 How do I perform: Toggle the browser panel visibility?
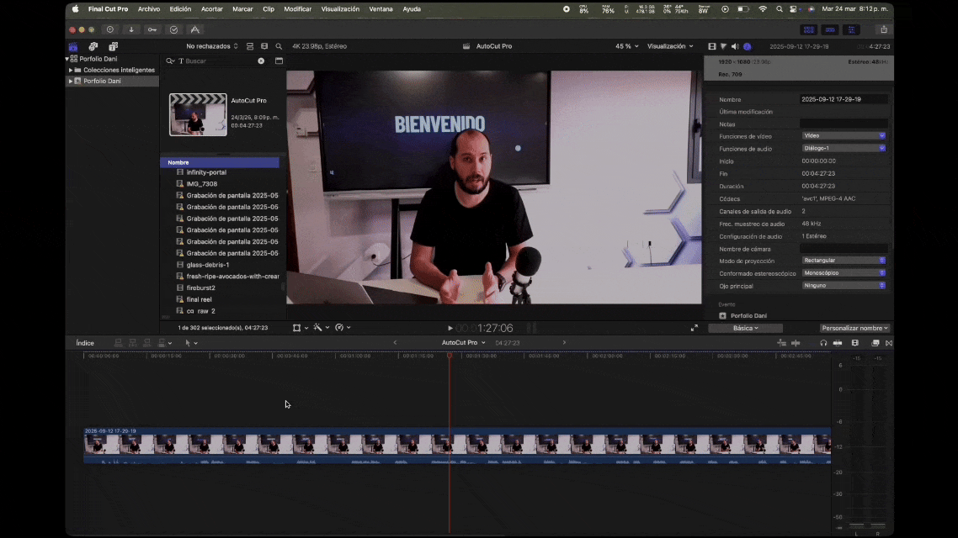[808, 29]
